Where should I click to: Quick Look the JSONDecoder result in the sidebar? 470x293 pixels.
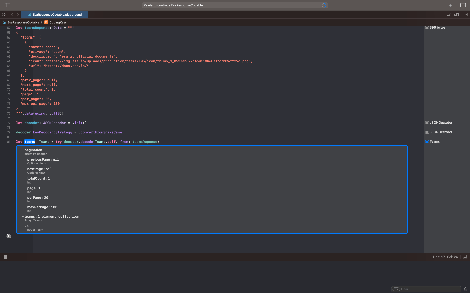427,122
